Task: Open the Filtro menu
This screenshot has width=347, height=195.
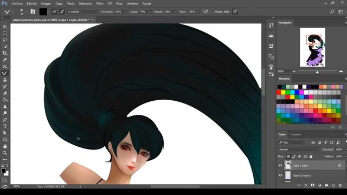Action: (x=100, y=4)
